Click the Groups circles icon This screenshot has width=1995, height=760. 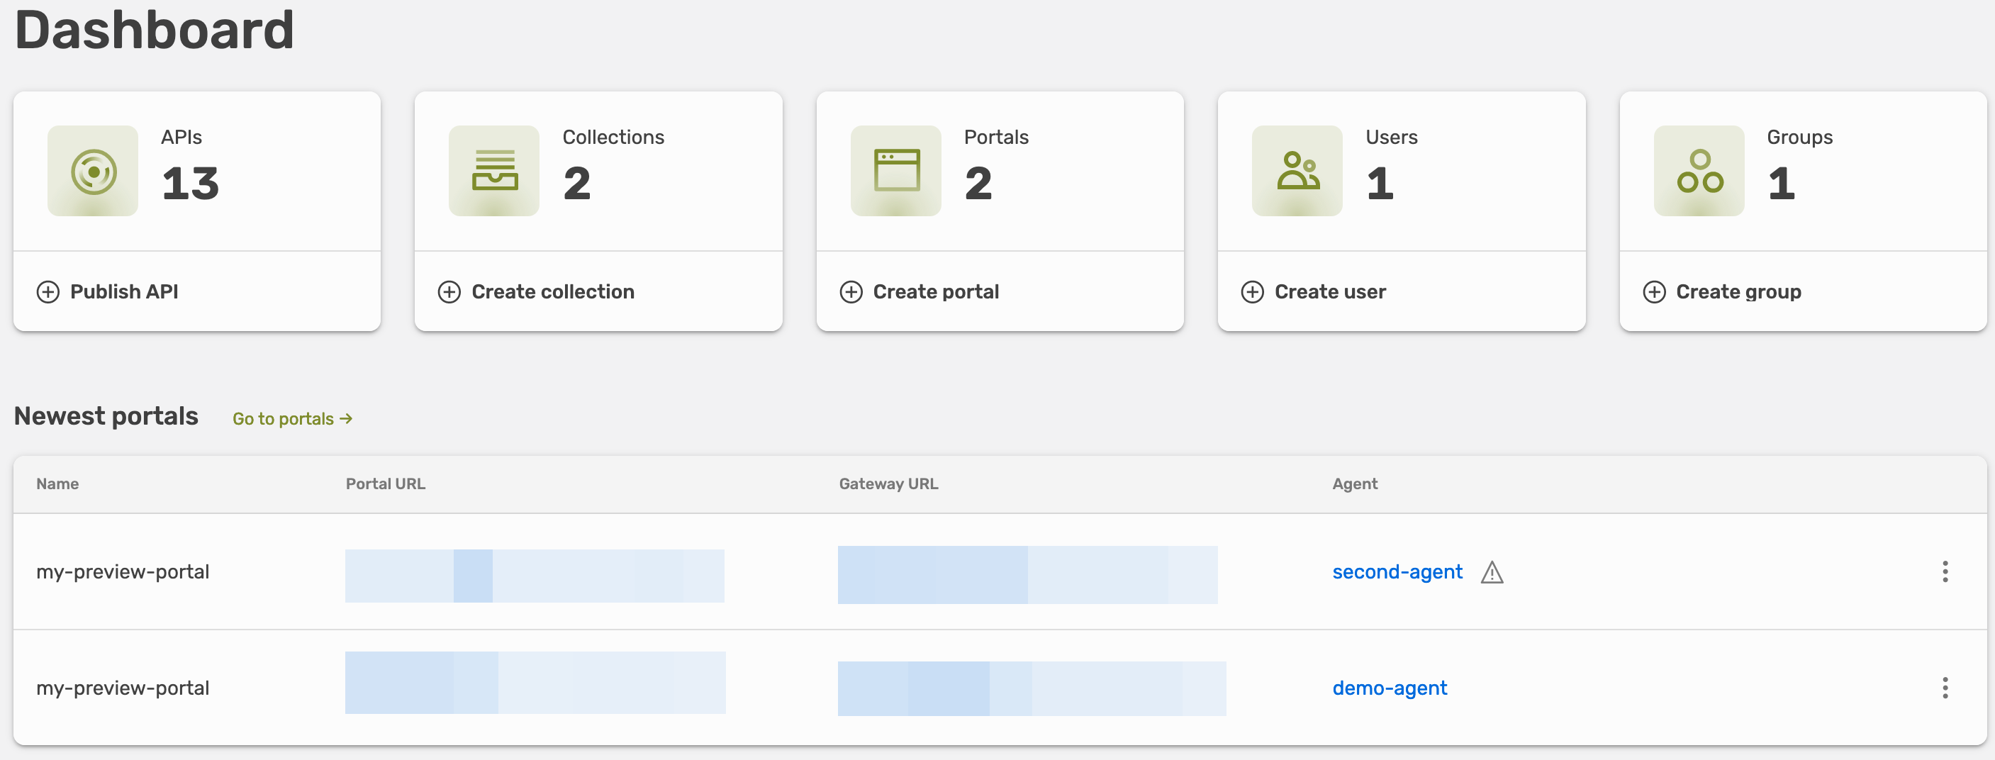pos(1699,172)
